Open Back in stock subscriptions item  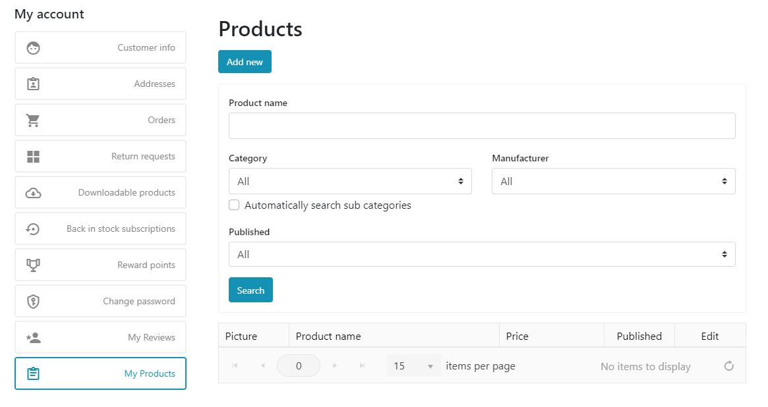point(100,229)
